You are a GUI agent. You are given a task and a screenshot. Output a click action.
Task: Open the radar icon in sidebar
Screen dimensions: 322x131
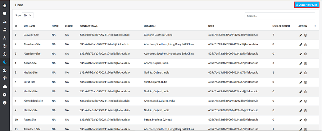5,46
